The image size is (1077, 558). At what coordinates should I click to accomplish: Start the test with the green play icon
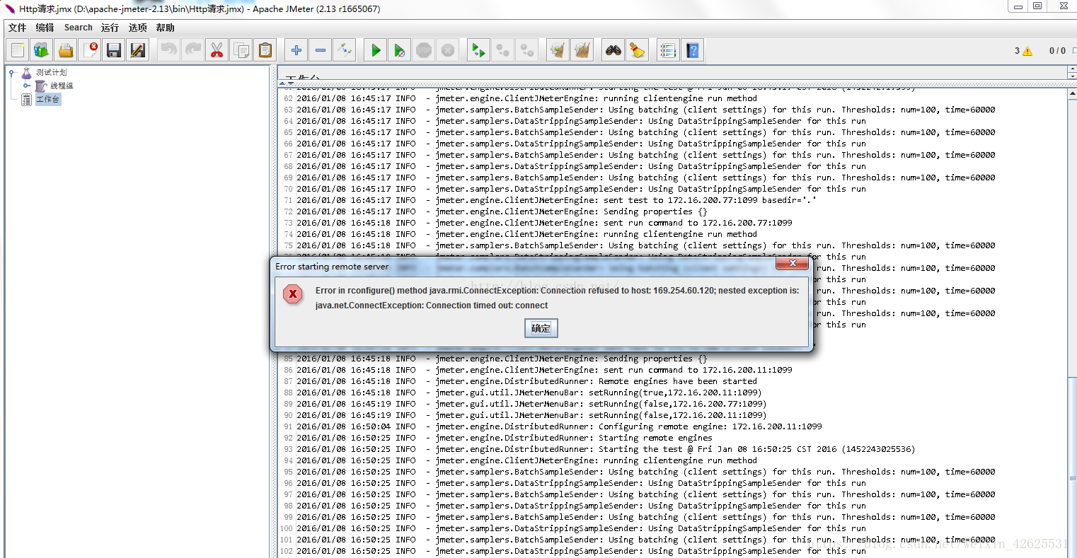[376, 50]
